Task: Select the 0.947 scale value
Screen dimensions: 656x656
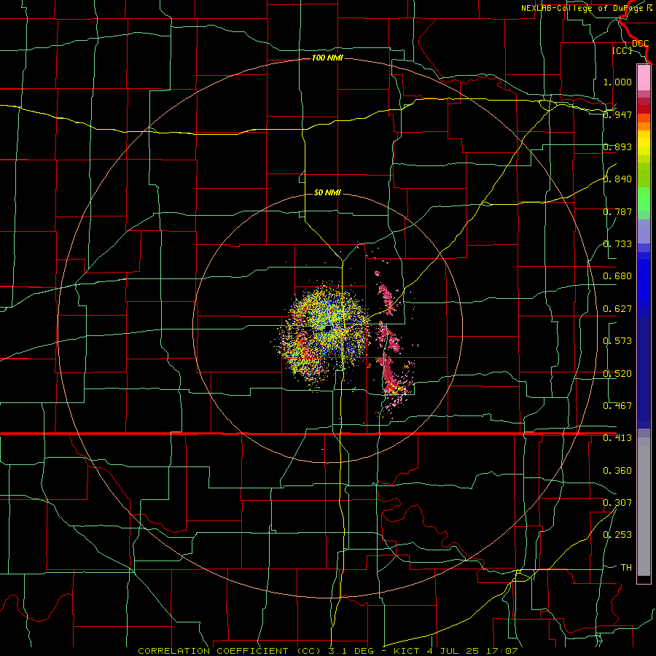Action: 617,114
